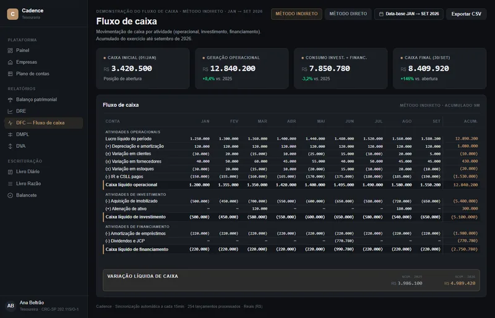495x318 pixels.
Task: Click the DMPL icon
Action: (10, 134)
